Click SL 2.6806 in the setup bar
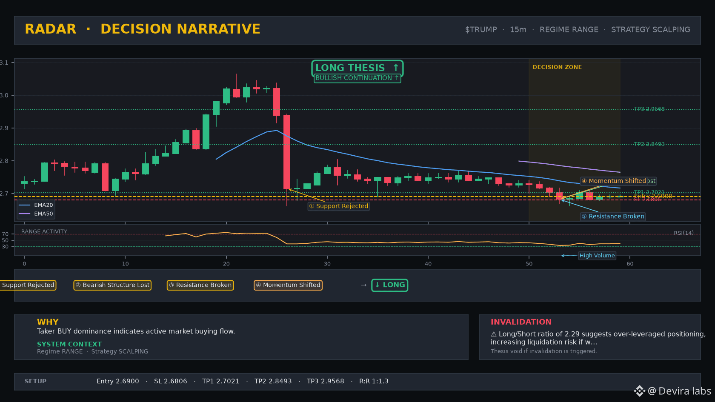Viewport: 715px width, 402px height. click(171, 382)
